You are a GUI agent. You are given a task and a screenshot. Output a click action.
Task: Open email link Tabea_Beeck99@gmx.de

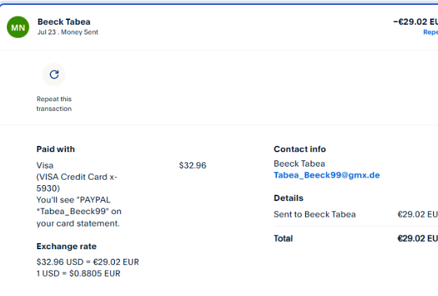point(327,176)
